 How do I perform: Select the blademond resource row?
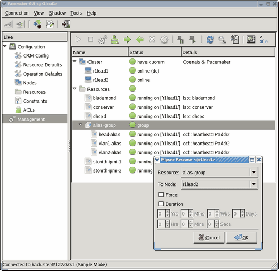[x=173, y=98]
